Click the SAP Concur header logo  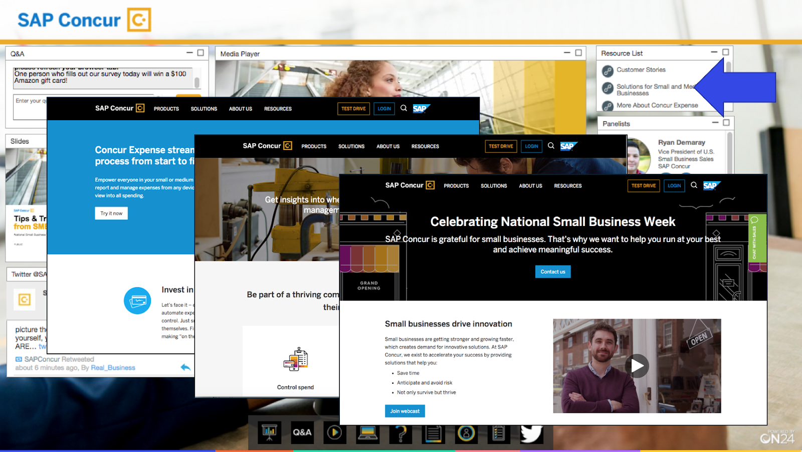84,20
